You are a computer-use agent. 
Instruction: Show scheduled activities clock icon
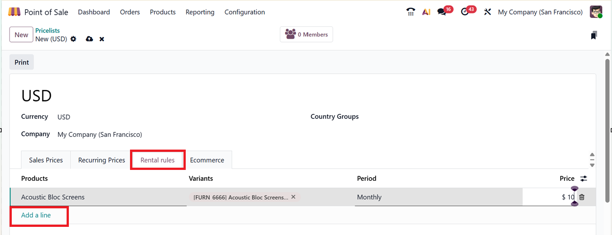click(x=465, y=12)
